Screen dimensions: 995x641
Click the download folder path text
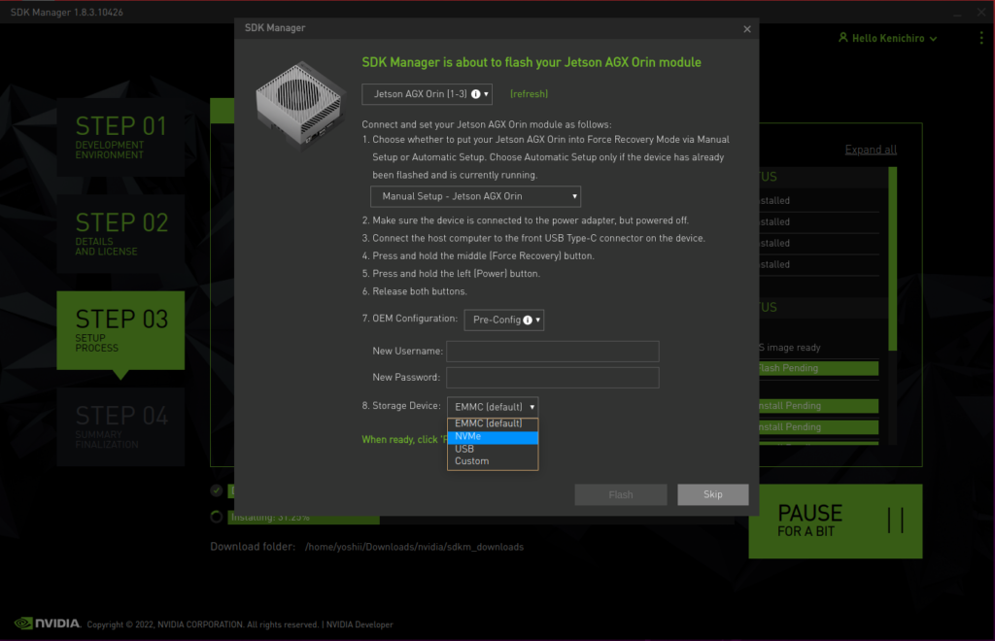tap(414, 547)
